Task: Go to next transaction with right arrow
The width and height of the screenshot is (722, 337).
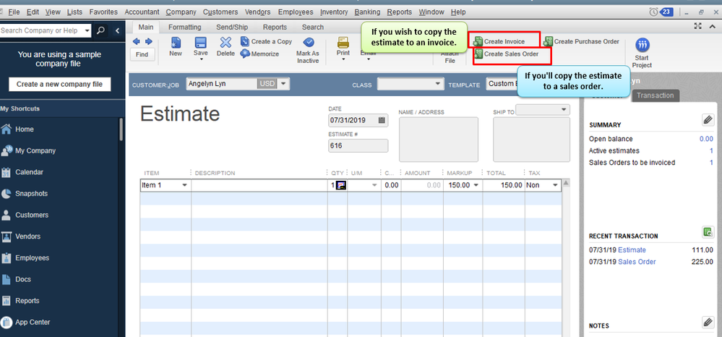Action: pyautogui.click(x=148, y=41)
